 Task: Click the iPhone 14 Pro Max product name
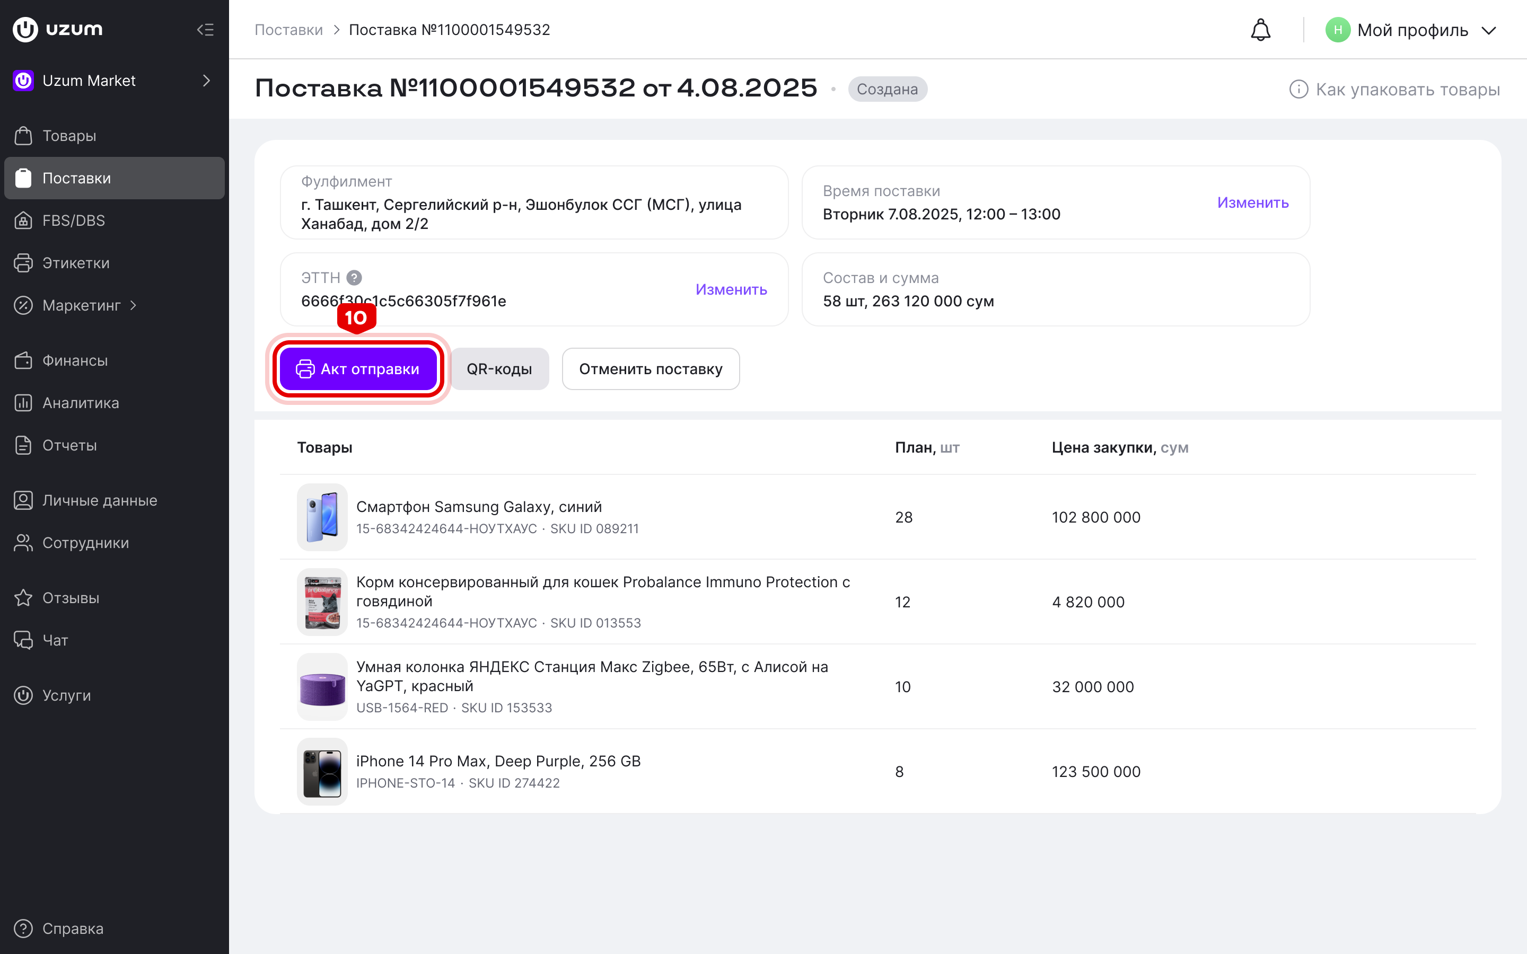(x=498, y=761)
